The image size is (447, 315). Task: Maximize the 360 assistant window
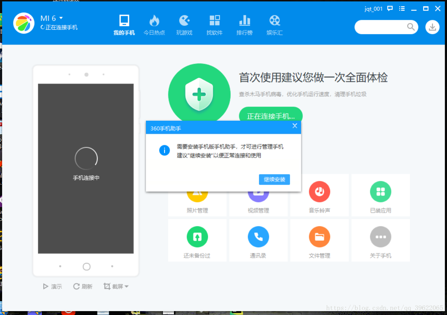[426, 8]
